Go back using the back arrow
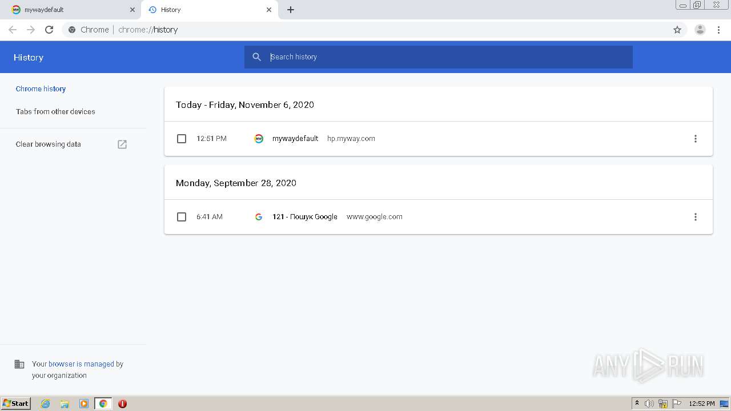The image size is (731, 411). (13, 30)
